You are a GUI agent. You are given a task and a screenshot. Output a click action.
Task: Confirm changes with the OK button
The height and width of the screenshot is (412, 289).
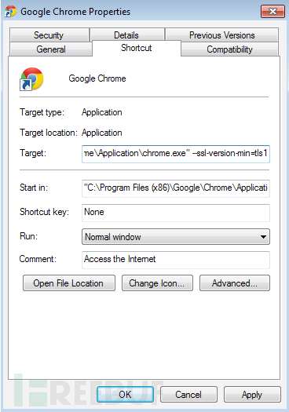125,394
